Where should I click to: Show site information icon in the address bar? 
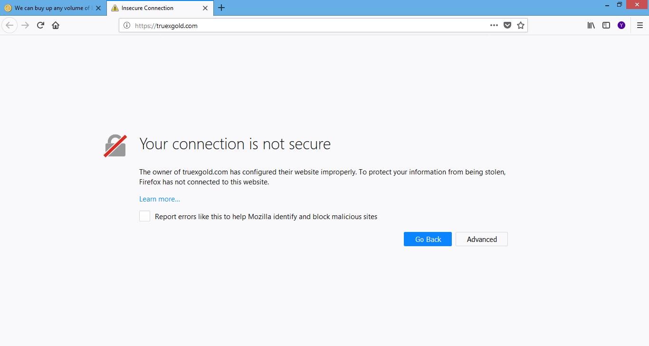pyautogui.click(x=127, y=26)
